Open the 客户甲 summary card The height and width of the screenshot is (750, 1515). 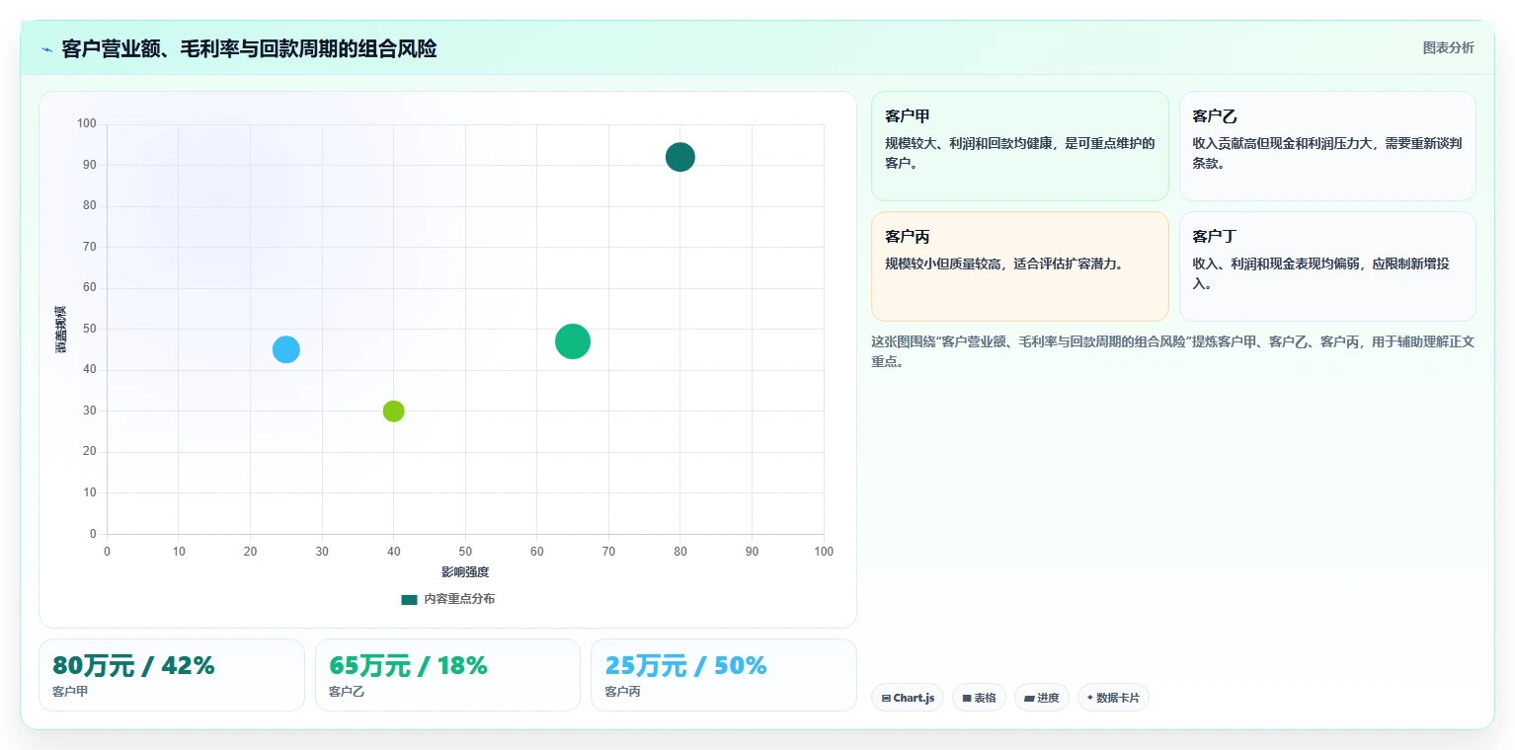(x=1019, y=146)
